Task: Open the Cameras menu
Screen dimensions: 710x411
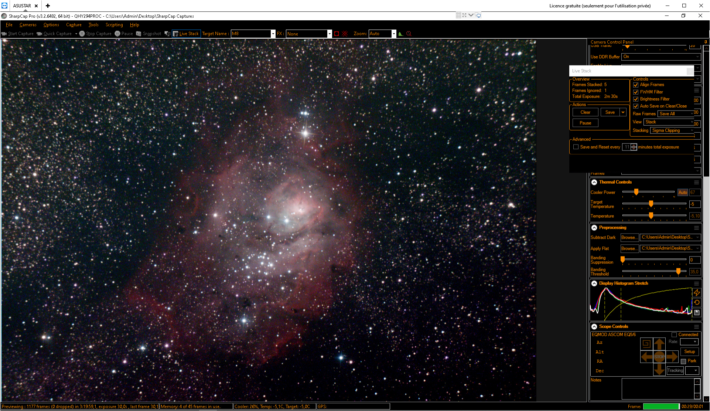Action: coord(28,25)
